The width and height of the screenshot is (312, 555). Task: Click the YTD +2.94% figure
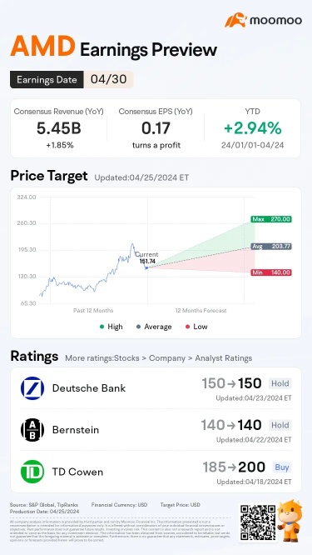tap(252, 128)
